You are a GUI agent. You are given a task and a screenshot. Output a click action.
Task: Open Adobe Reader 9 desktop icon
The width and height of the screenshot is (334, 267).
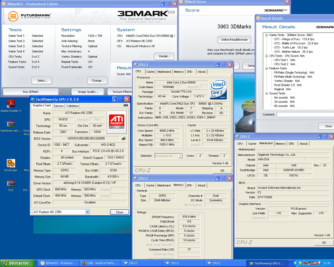[11, 106]
